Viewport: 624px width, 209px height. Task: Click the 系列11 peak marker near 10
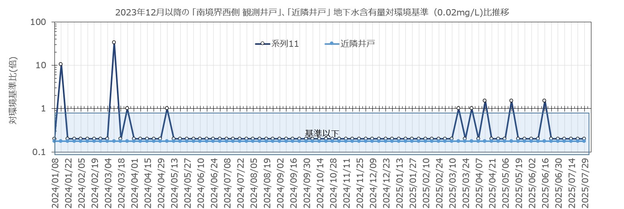[x=60, y=64]
